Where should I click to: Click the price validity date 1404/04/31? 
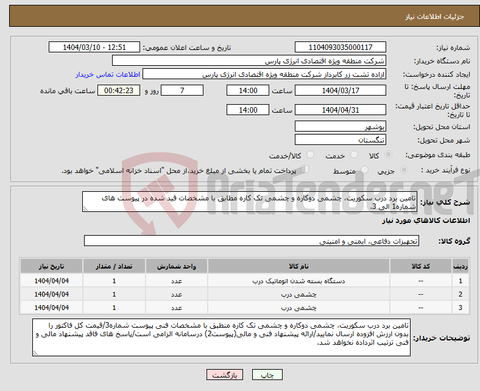(x=340, y=110)
